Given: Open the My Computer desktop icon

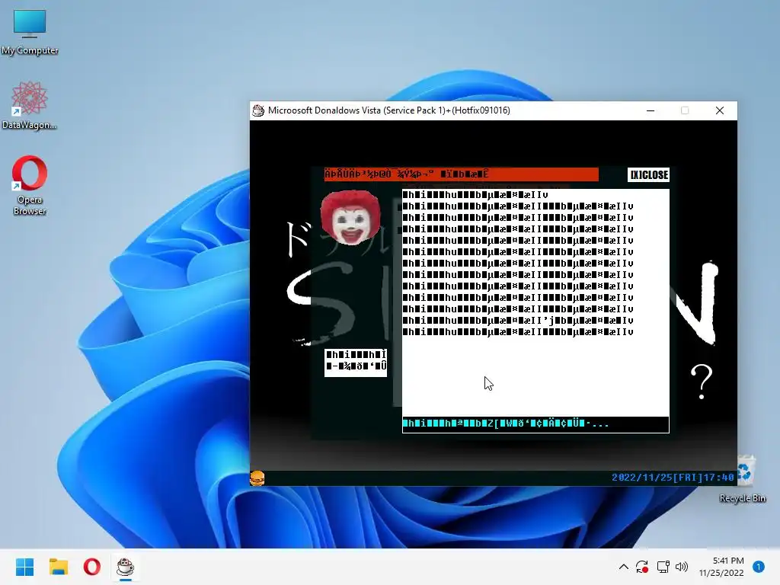Looking at the screenshot, I should [30, 30].
